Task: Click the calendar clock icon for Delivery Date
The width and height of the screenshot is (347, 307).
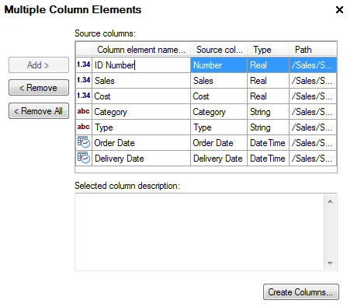Action: pos(84,158)
